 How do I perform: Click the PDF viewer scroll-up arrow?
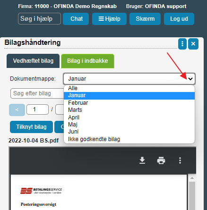[192, 178]
